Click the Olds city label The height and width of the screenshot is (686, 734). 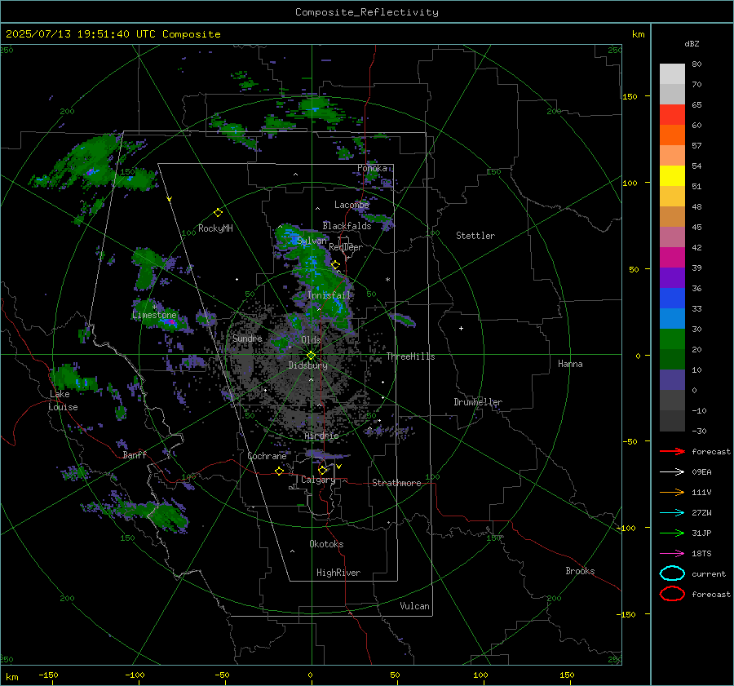(311, 340)
